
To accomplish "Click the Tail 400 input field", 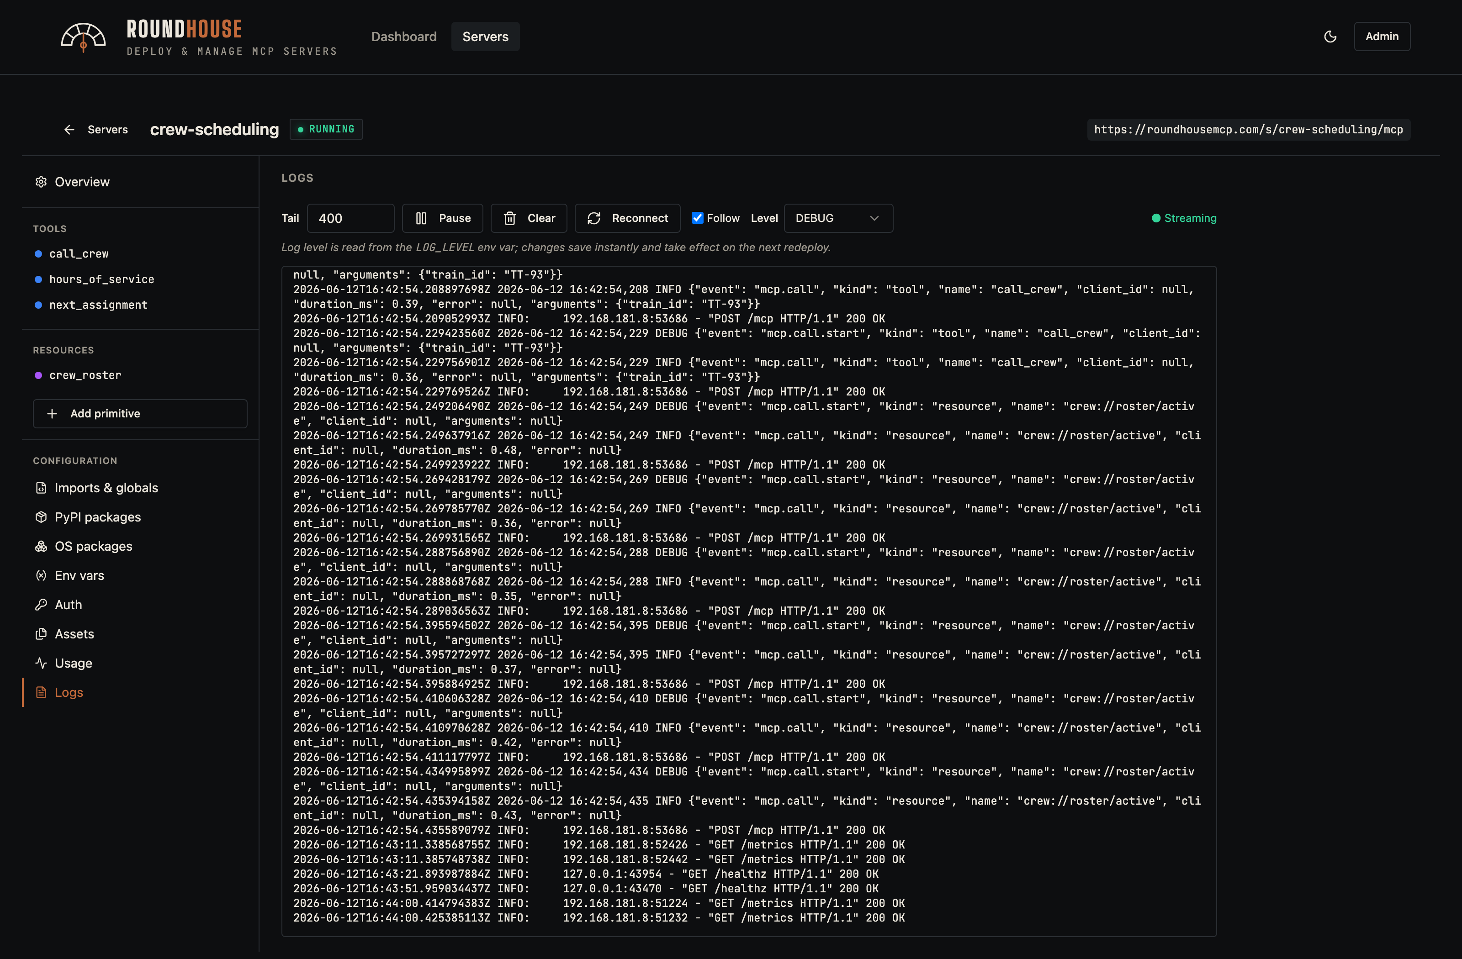I will tap(351, 218).
